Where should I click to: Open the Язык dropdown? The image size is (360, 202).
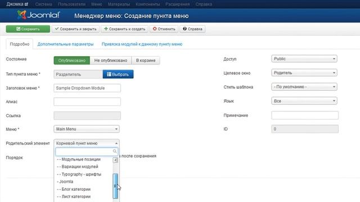click(x=304, y=101)
